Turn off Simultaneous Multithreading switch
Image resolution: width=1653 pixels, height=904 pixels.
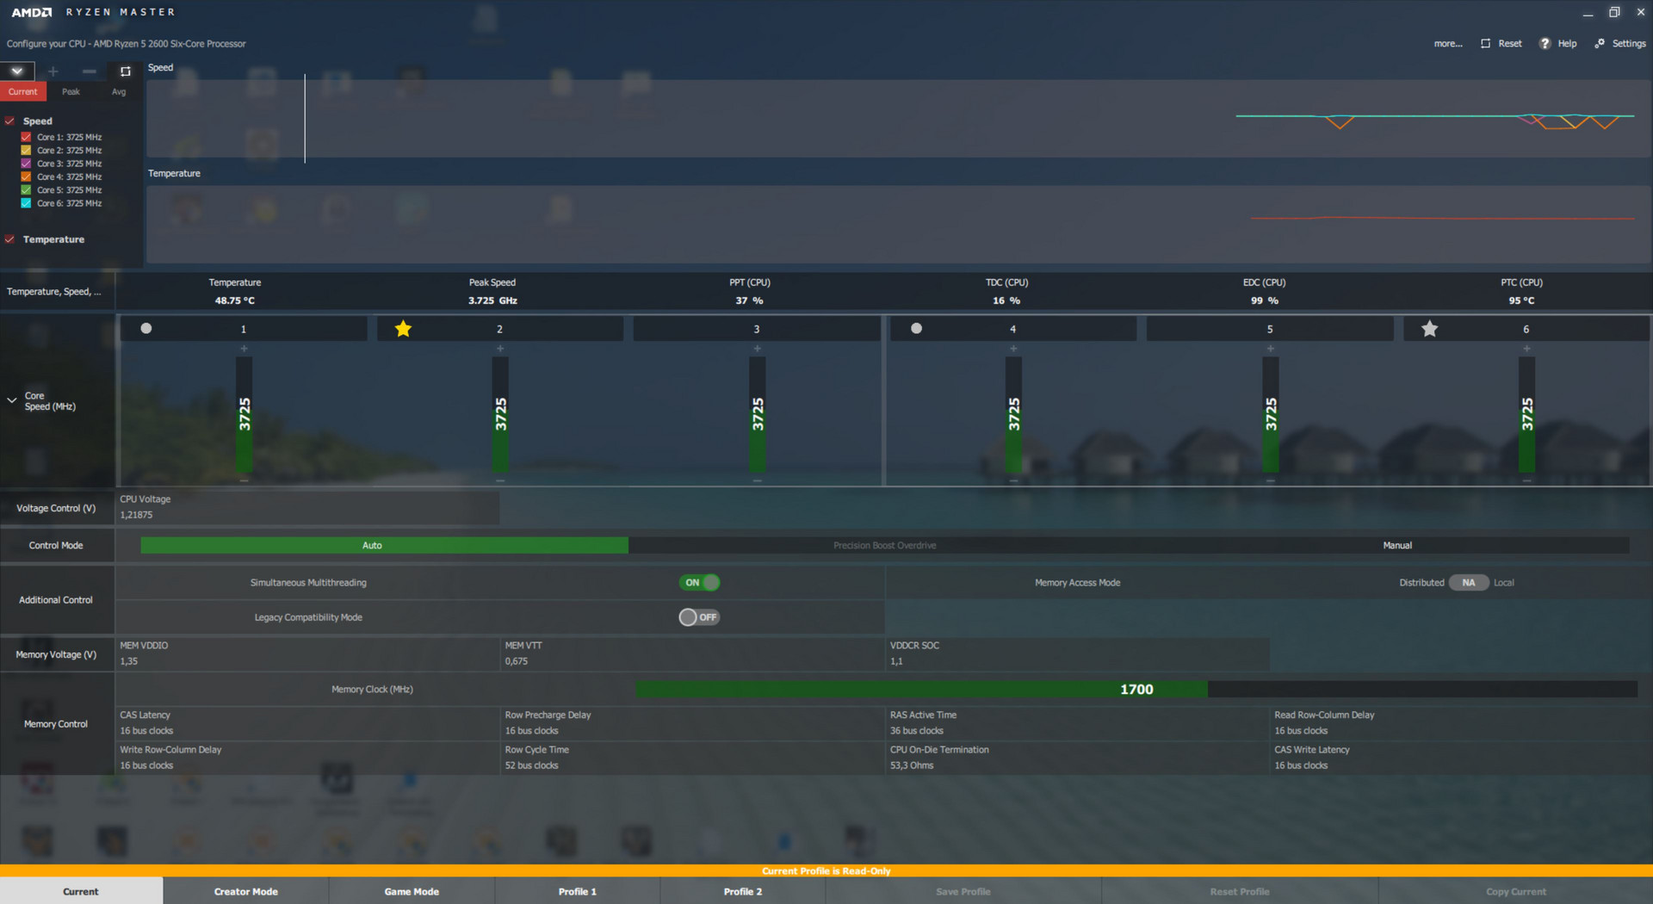pos(699,583)
